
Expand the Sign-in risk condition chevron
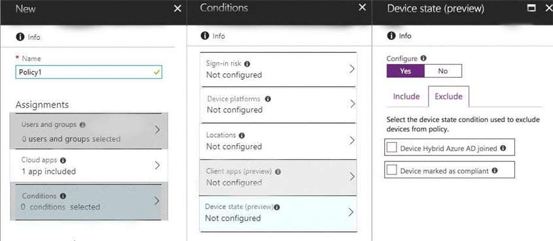click(351, 69)
